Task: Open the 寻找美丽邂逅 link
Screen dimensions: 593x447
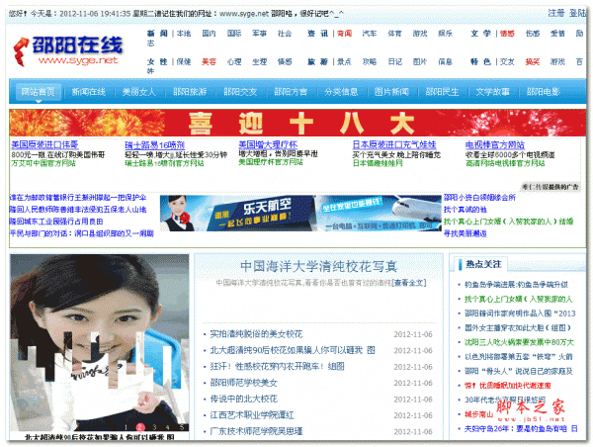Action: (x=466, y=233)
